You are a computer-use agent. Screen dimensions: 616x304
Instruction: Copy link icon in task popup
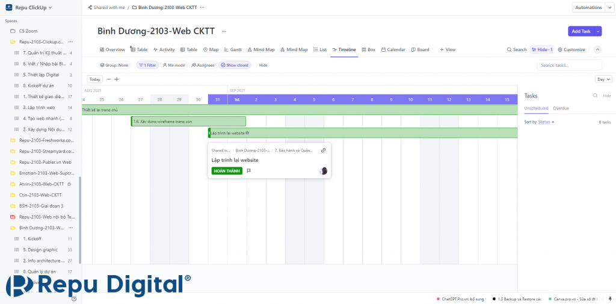coord(323,150)
